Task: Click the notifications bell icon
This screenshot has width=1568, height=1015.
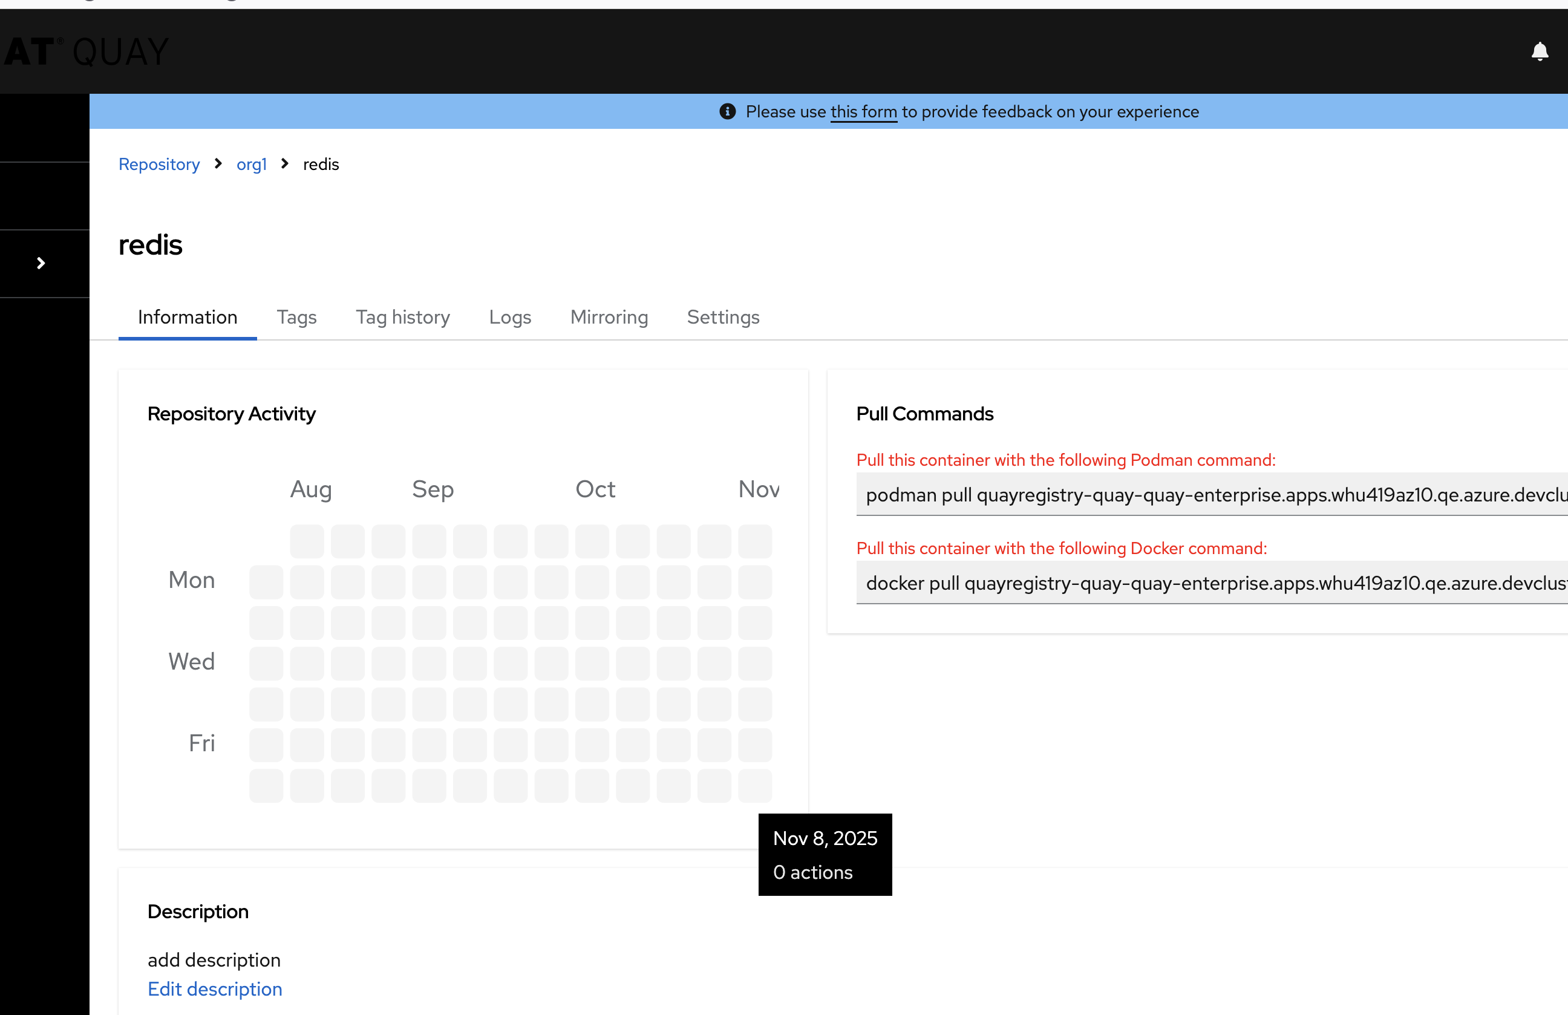Action: coord(1539,51)
